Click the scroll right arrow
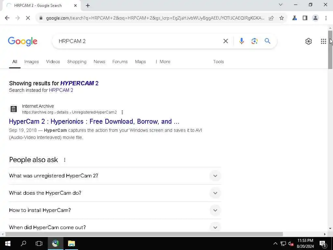Image resolution: width=333 pixels, height=250 pixels. coord(325,234)
